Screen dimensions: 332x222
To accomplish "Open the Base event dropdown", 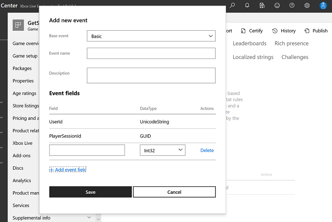I will click(151, 36).
